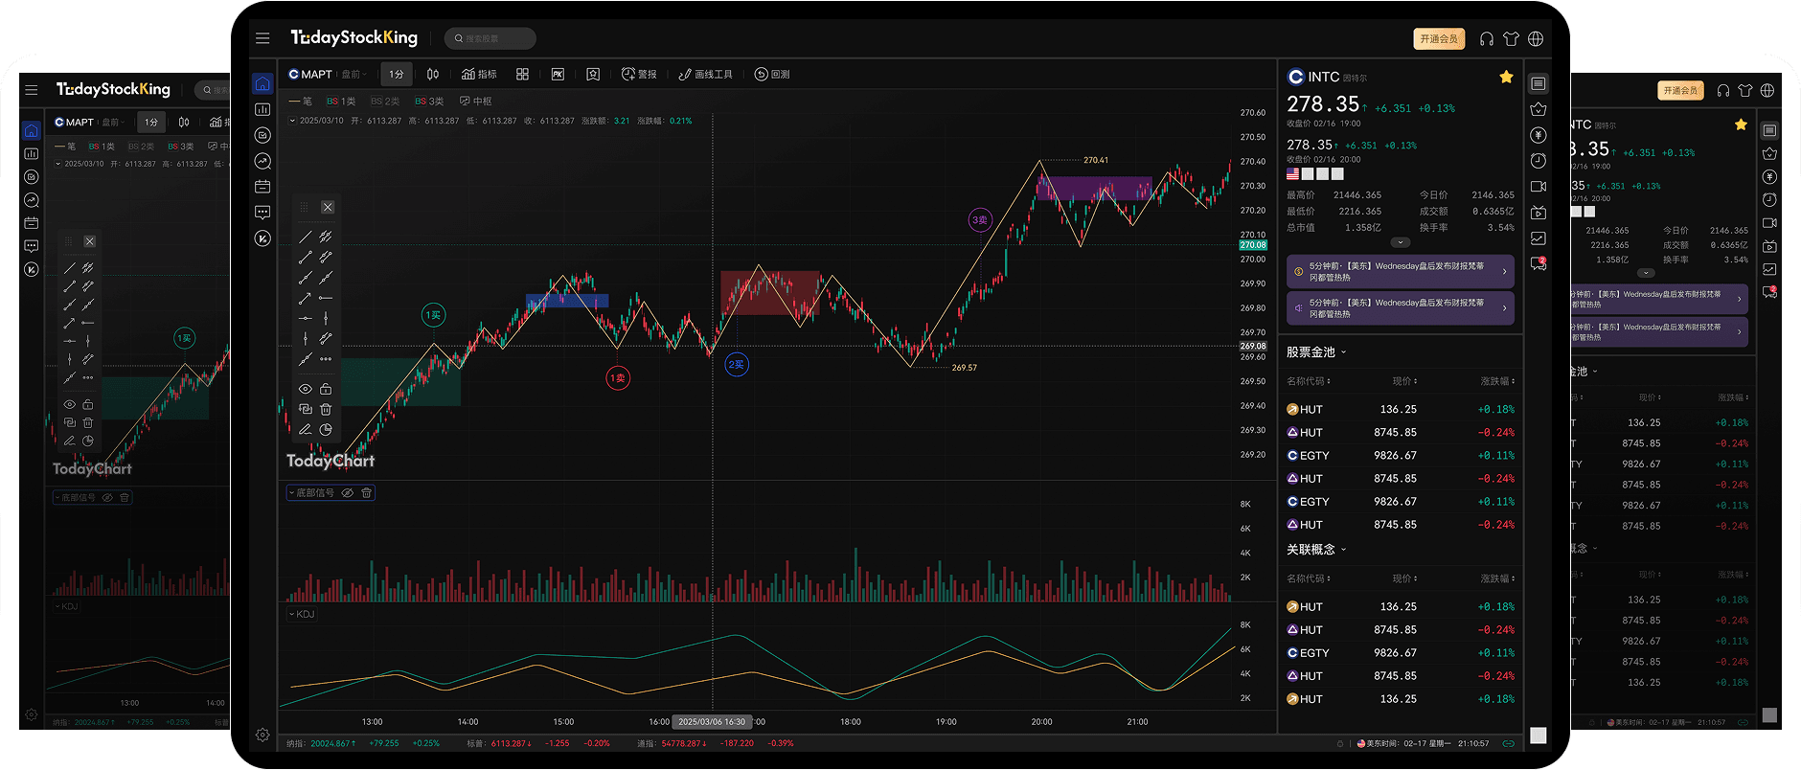
Task: Open the 股票金池 dropdown
Action: tap(1316, 351)
